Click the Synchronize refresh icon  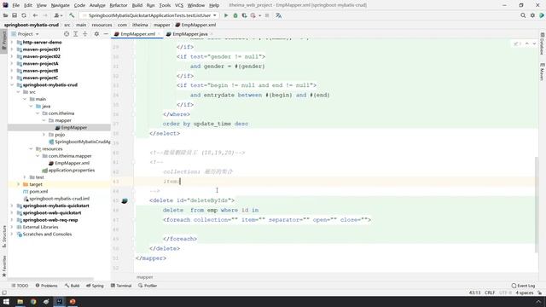(24, 15)
